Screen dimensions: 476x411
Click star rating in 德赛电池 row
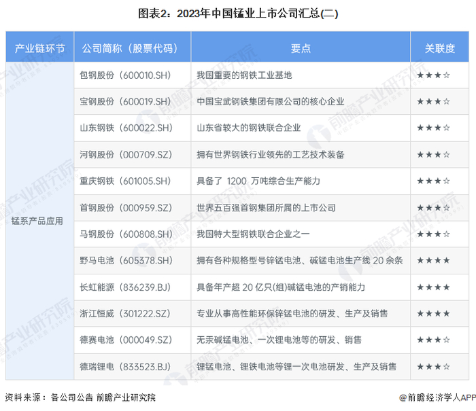[x=433, y=340]
